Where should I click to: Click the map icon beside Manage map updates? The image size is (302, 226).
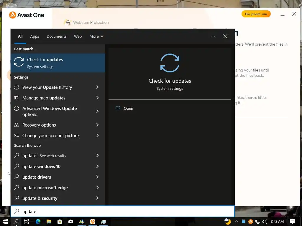pyautogui.click(x=17, y=98)
